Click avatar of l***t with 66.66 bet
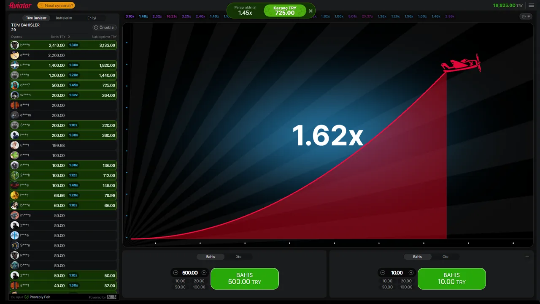Screen dimensions: 540x304 (x=15, y=195)
